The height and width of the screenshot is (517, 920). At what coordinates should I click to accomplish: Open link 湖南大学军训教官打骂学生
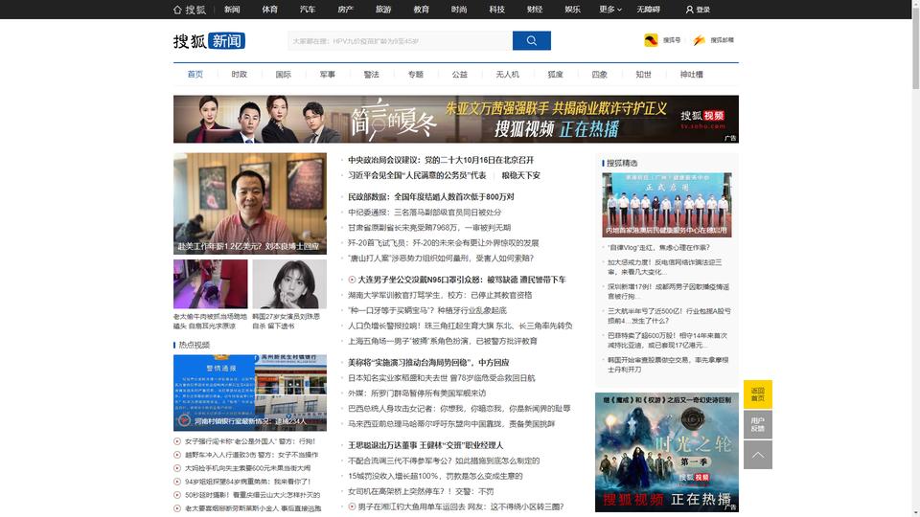[x=440, y=295]
